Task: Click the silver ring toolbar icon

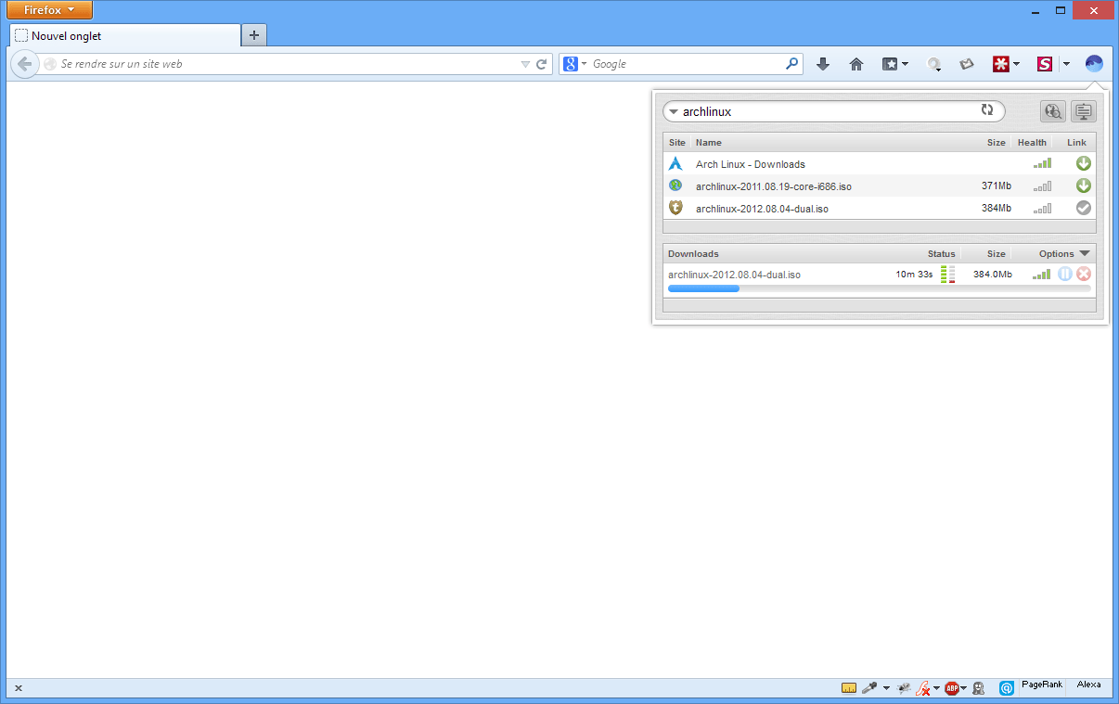Action: pos(934,64)
